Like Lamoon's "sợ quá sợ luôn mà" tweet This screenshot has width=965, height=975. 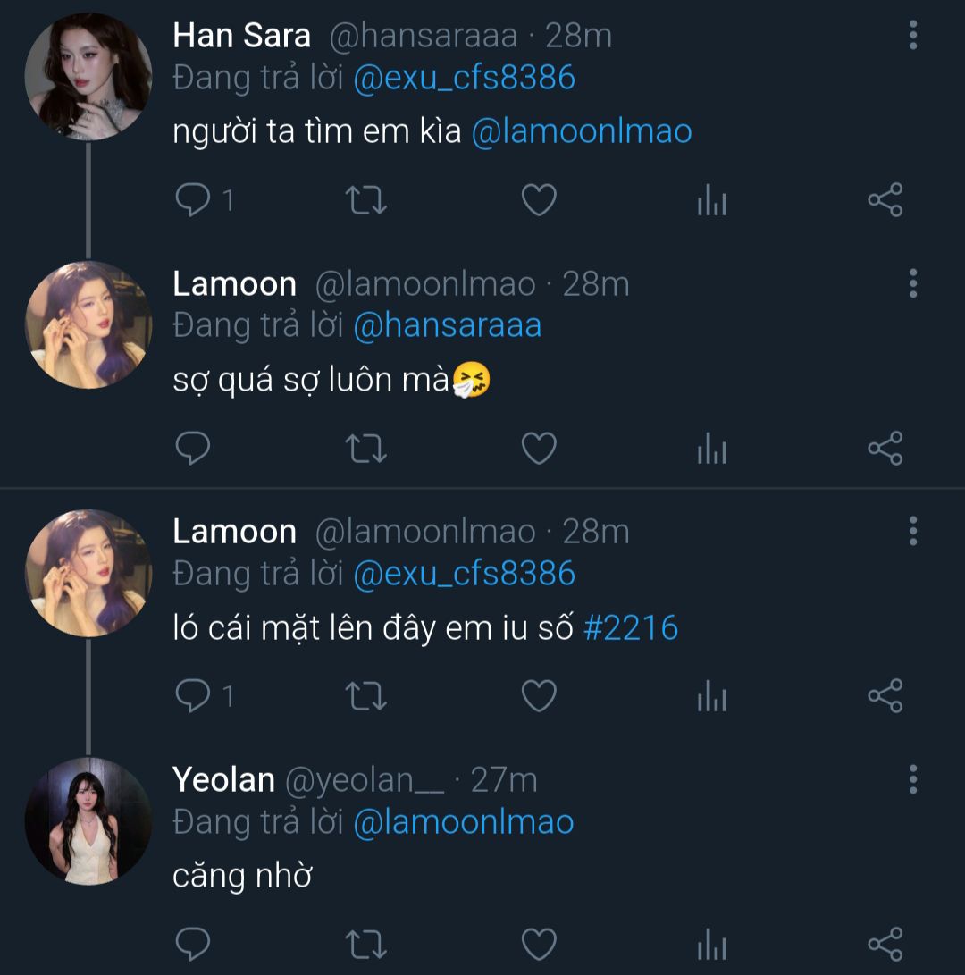539,449
